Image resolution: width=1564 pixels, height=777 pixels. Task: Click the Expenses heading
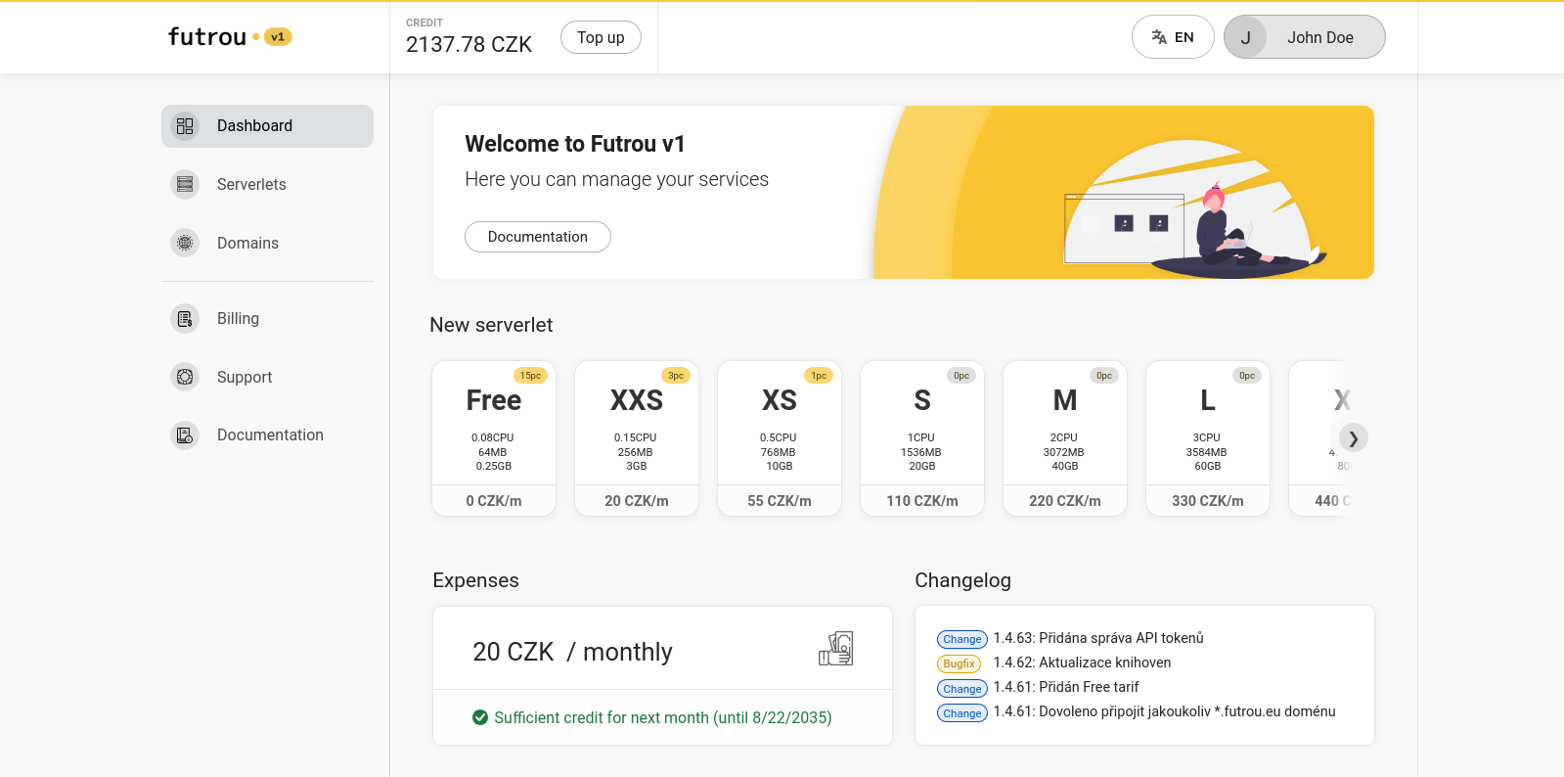(476, 580)
